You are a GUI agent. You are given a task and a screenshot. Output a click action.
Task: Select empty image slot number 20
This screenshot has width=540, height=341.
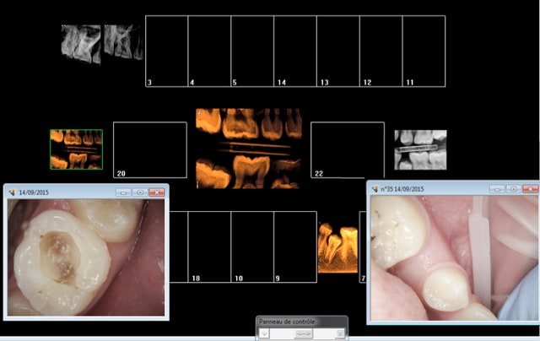pyautogui.click(x=149, y=149)
